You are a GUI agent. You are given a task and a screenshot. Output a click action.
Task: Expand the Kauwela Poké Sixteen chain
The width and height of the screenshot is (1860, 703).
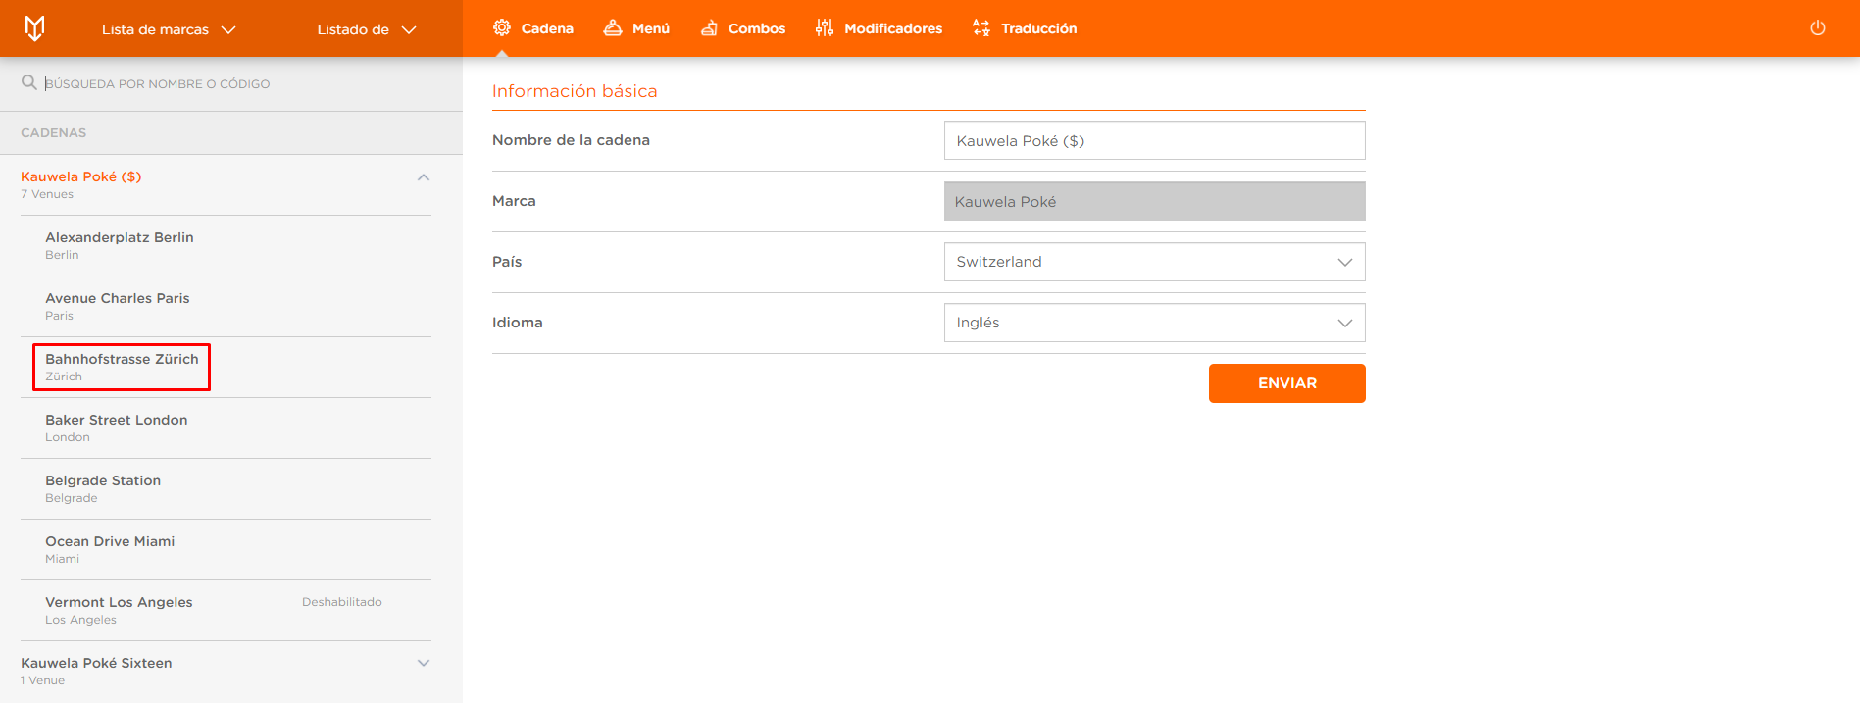424,663
